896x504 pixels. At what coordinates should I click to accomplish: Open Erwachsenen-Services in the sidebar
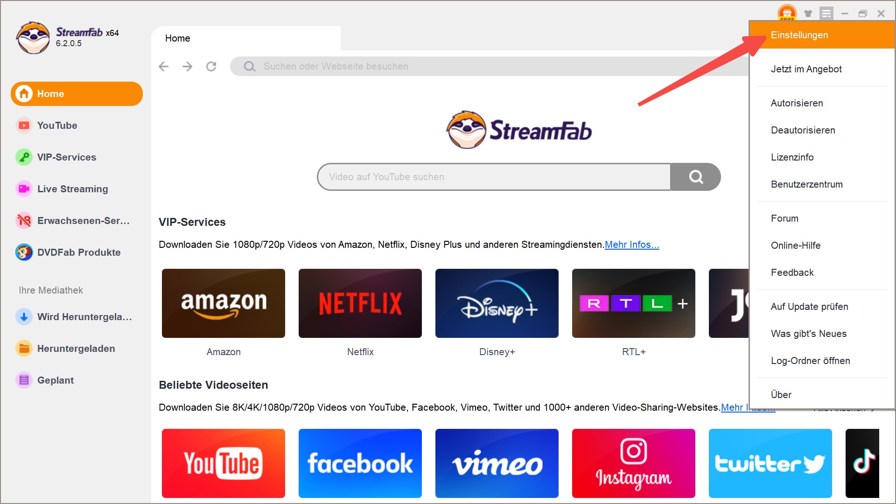[73, 221]
